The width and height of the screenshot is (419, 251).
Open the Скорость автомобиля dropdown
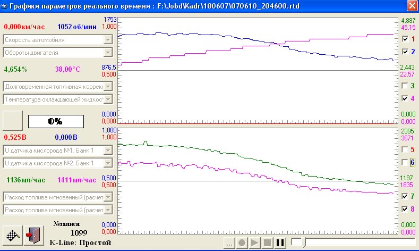tap(108, 40)
